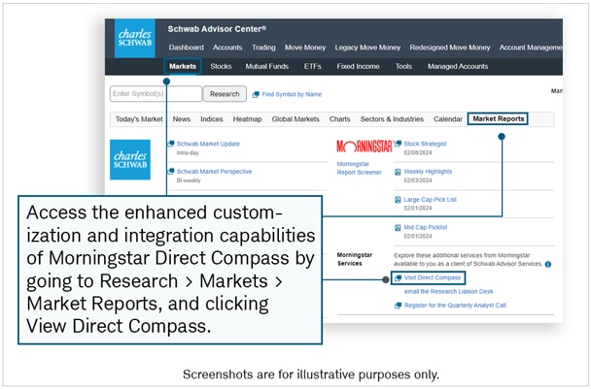Select the Stocks sub-navigation item
This screenshot has height=389, width=591.
(x=221, y=66)
